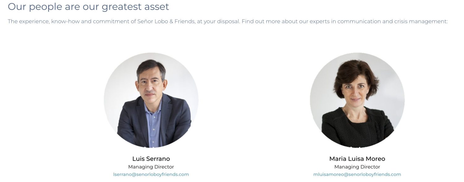
Task: Select the name Maria Luisa Moreo
Action: (x=357, y=159)
